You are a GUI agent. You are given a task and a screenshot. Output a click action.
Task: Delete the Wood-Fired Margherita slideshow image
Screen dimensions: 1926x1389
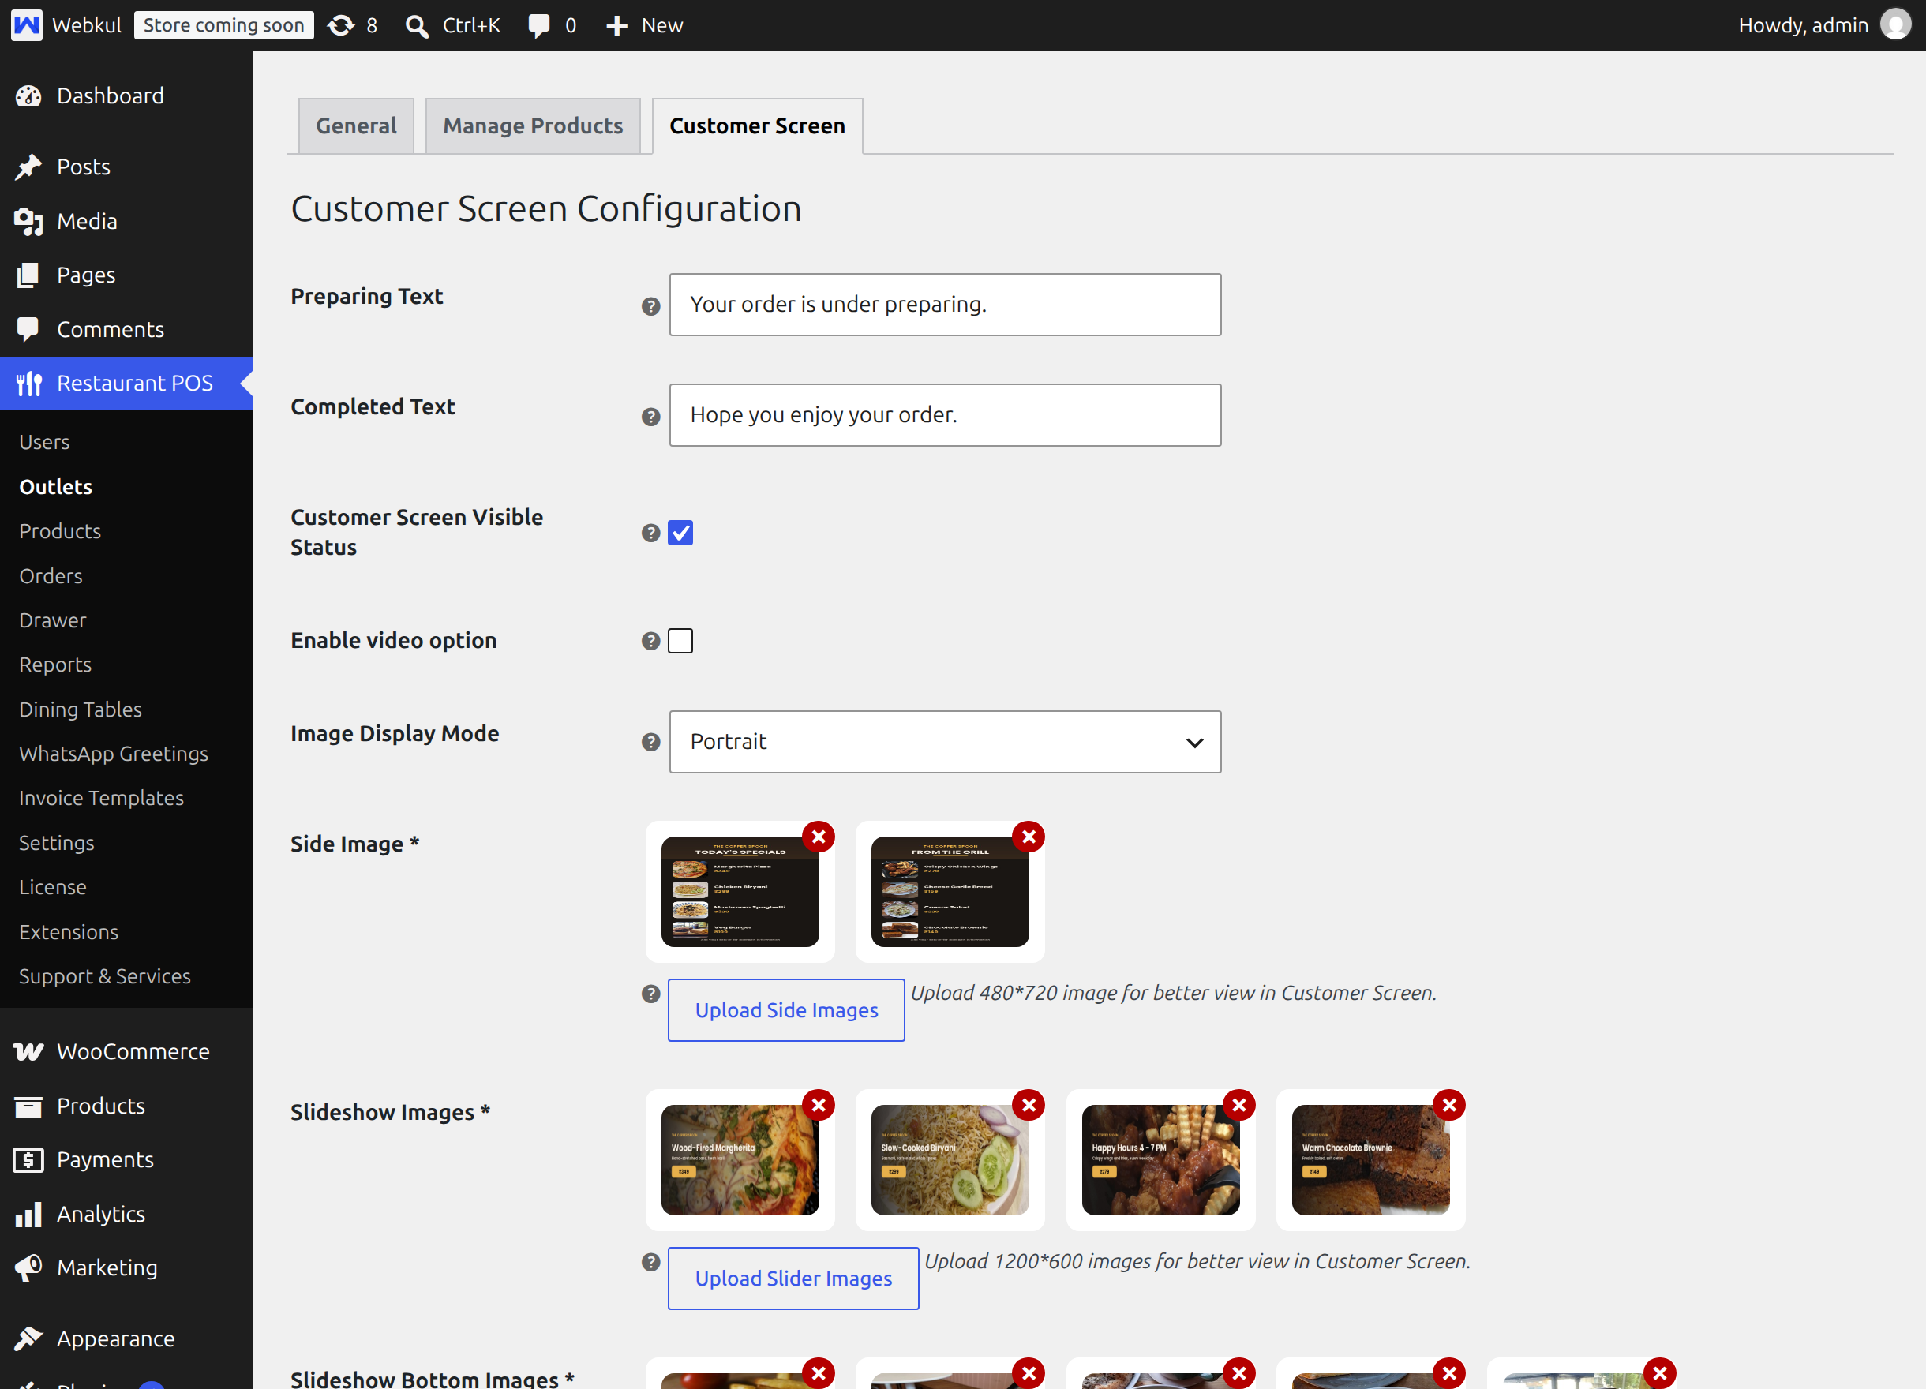[819, 1105]
